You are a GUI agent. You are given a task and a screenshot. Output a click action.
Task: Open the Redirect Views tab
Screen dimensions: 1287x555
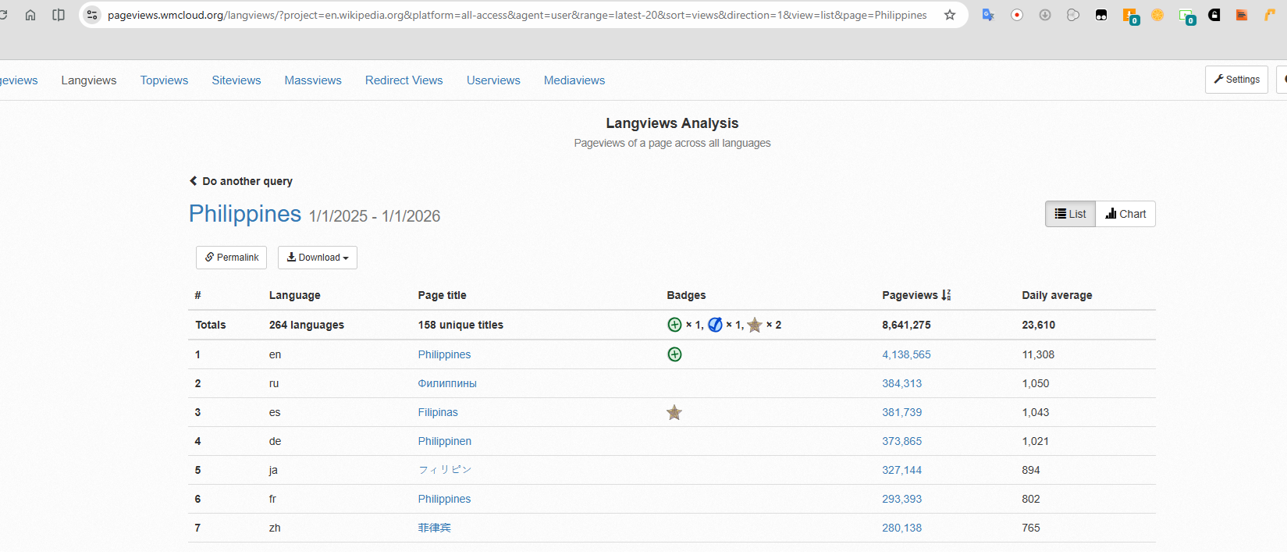(x=404, y=80)
